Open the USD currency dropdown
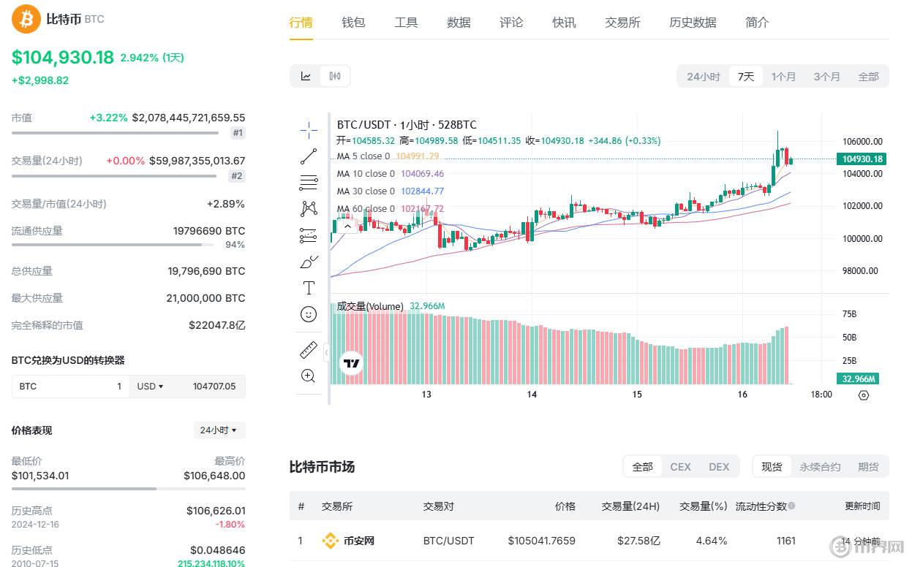 [150, 387]
